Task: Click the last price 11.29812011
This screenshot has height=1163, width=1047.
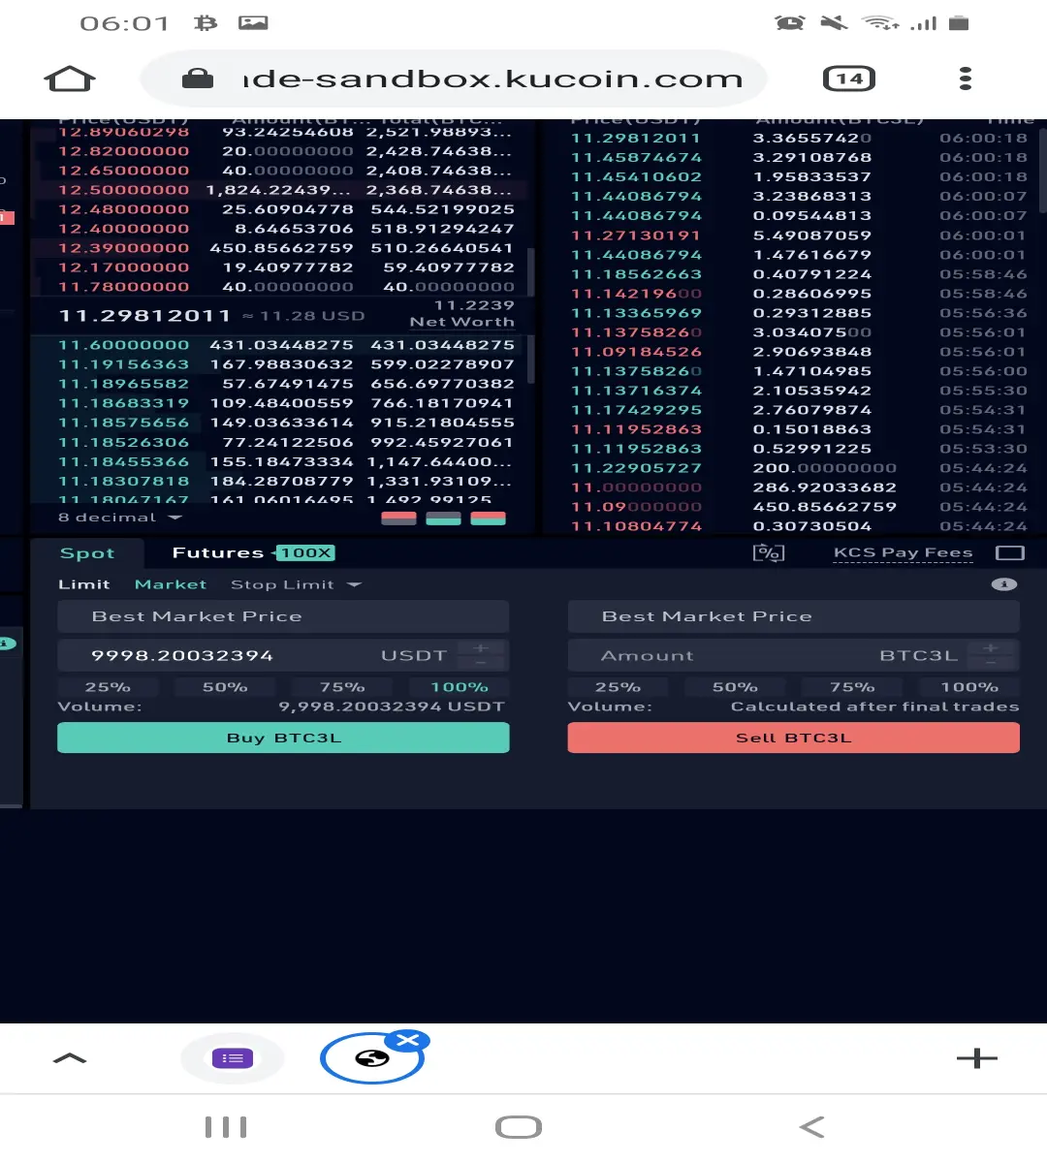Action: pos(144,315)
